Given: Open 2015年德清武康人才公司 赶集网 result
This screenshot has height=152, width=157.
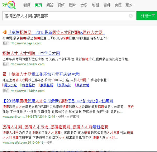Looking at the screenshot, I should click(x=58, y=101).
